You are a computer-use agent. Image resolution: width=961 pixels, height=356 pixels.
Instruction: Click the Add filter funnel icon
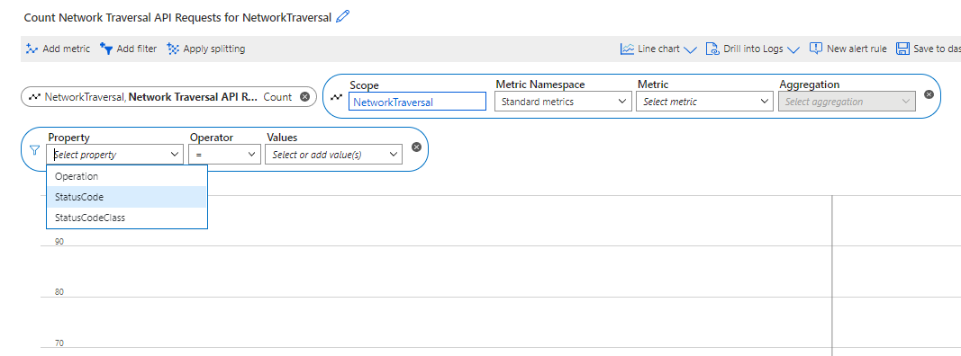click(106, 49)
